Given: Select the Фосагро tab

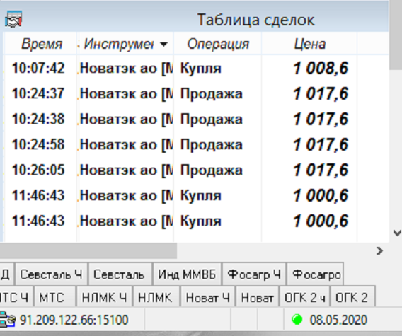Looking at the screenshot, I should tap(316, 274).
